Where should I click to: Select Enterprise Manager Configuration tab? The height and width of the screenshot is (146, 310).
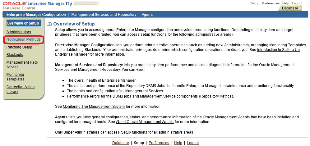[x=36, y=14]
